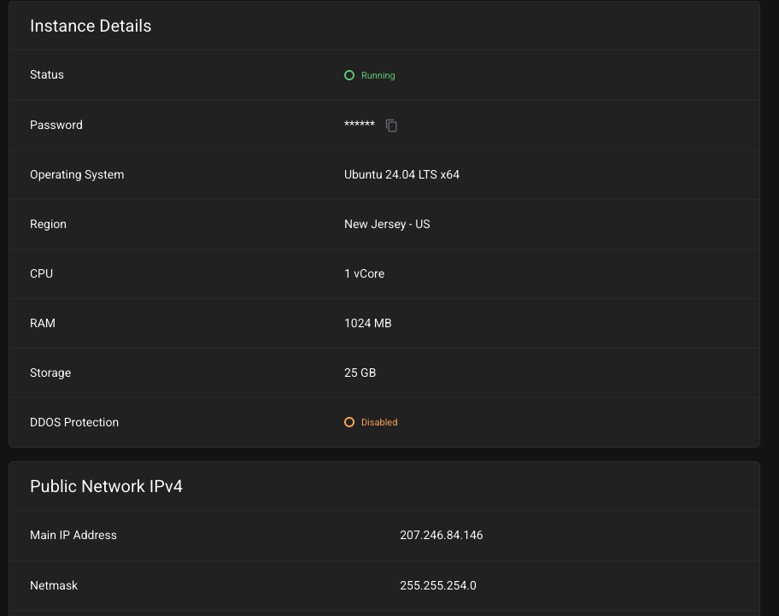Click the Running status text
This screenshot has height=616, width=779.
click(x=378, y=75)
